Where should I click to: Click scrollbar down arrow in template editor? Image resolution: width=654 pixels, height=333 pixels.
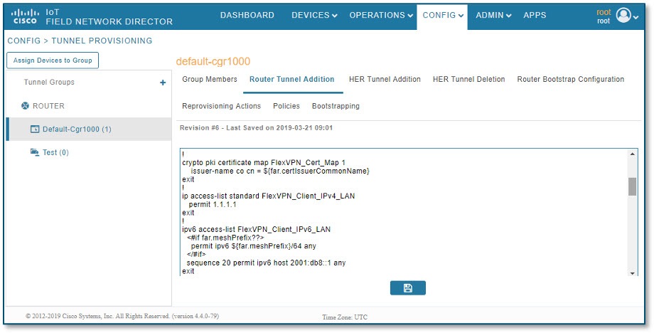(632, 273)
